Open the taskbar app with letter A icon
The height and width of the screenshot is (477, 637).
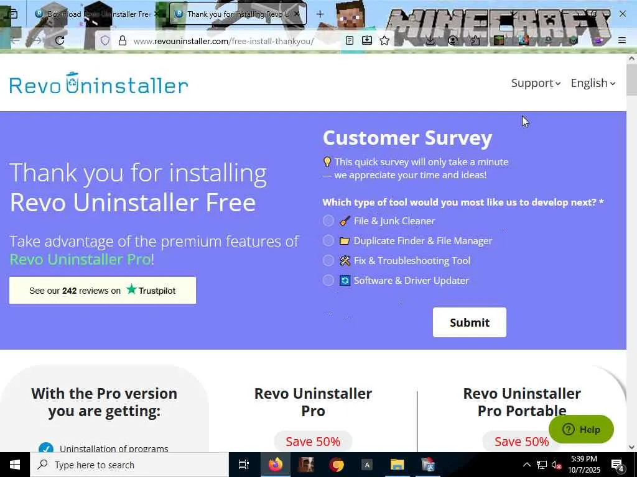coord(367,465)
